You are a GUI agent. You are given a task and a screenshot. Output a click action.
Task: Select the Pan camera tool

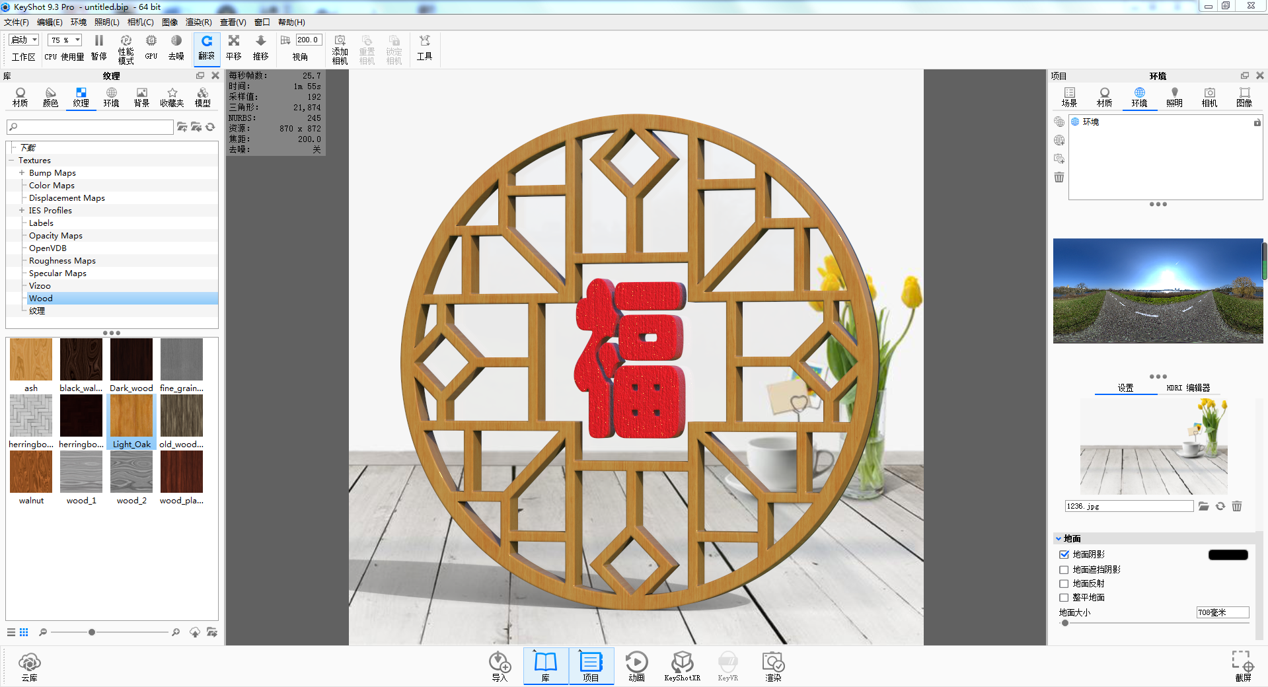coord(233,48)
